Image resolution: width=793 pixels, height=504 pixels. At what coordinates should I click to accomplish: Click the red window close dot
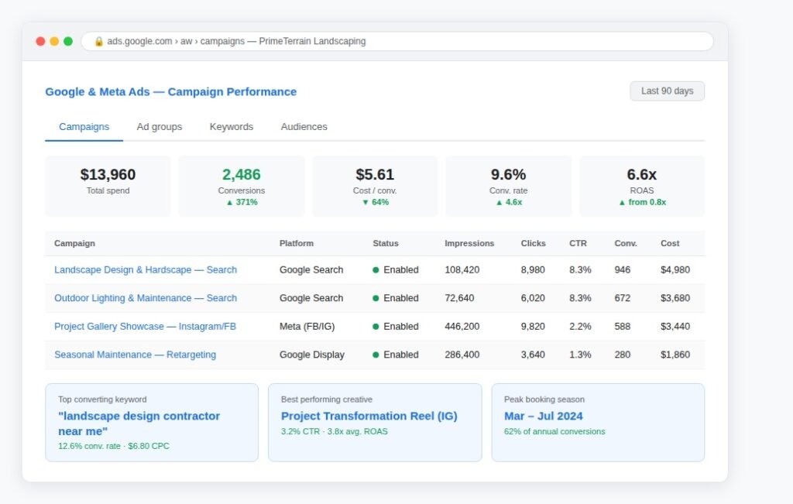tap(40, 42)
